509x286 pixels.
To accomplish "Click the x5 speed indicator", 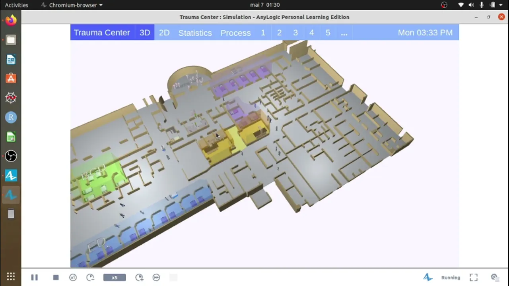I will click(115, 278).
